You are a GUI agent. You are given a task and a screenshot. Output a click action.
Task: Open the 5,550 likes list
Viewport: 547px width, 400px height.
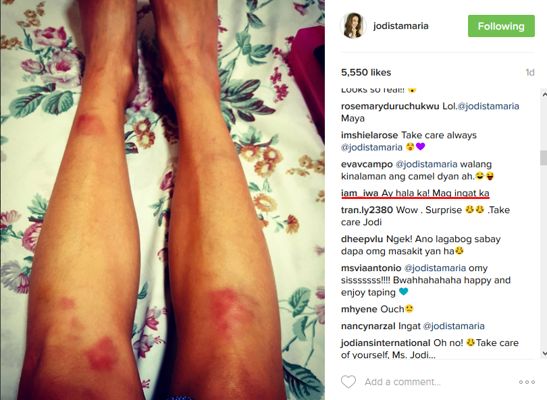pyautogui.click(x=366, y=72)
